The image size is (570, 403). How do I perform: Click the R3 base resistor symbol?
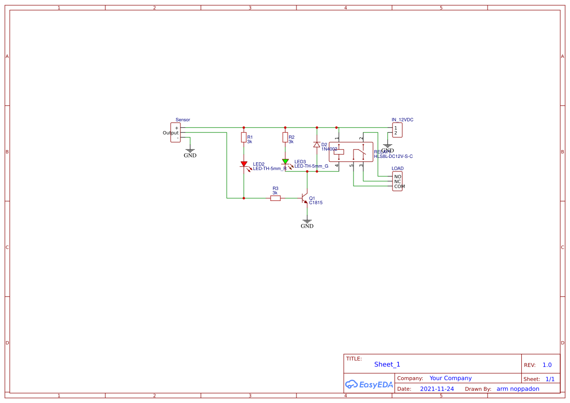(275, 198)
